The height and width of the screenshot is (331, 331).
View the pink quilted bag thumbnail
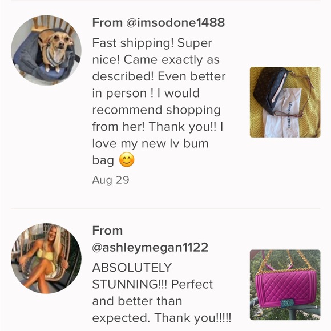[285, 285]
